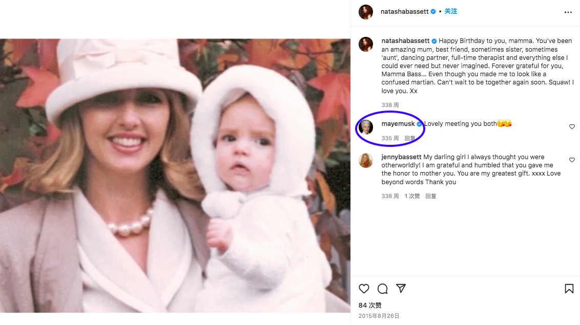Image resolution: width=580 pixels, height=325 pixels.
Task: Like the post with the heart icon
Action: [x=364, y=289]
